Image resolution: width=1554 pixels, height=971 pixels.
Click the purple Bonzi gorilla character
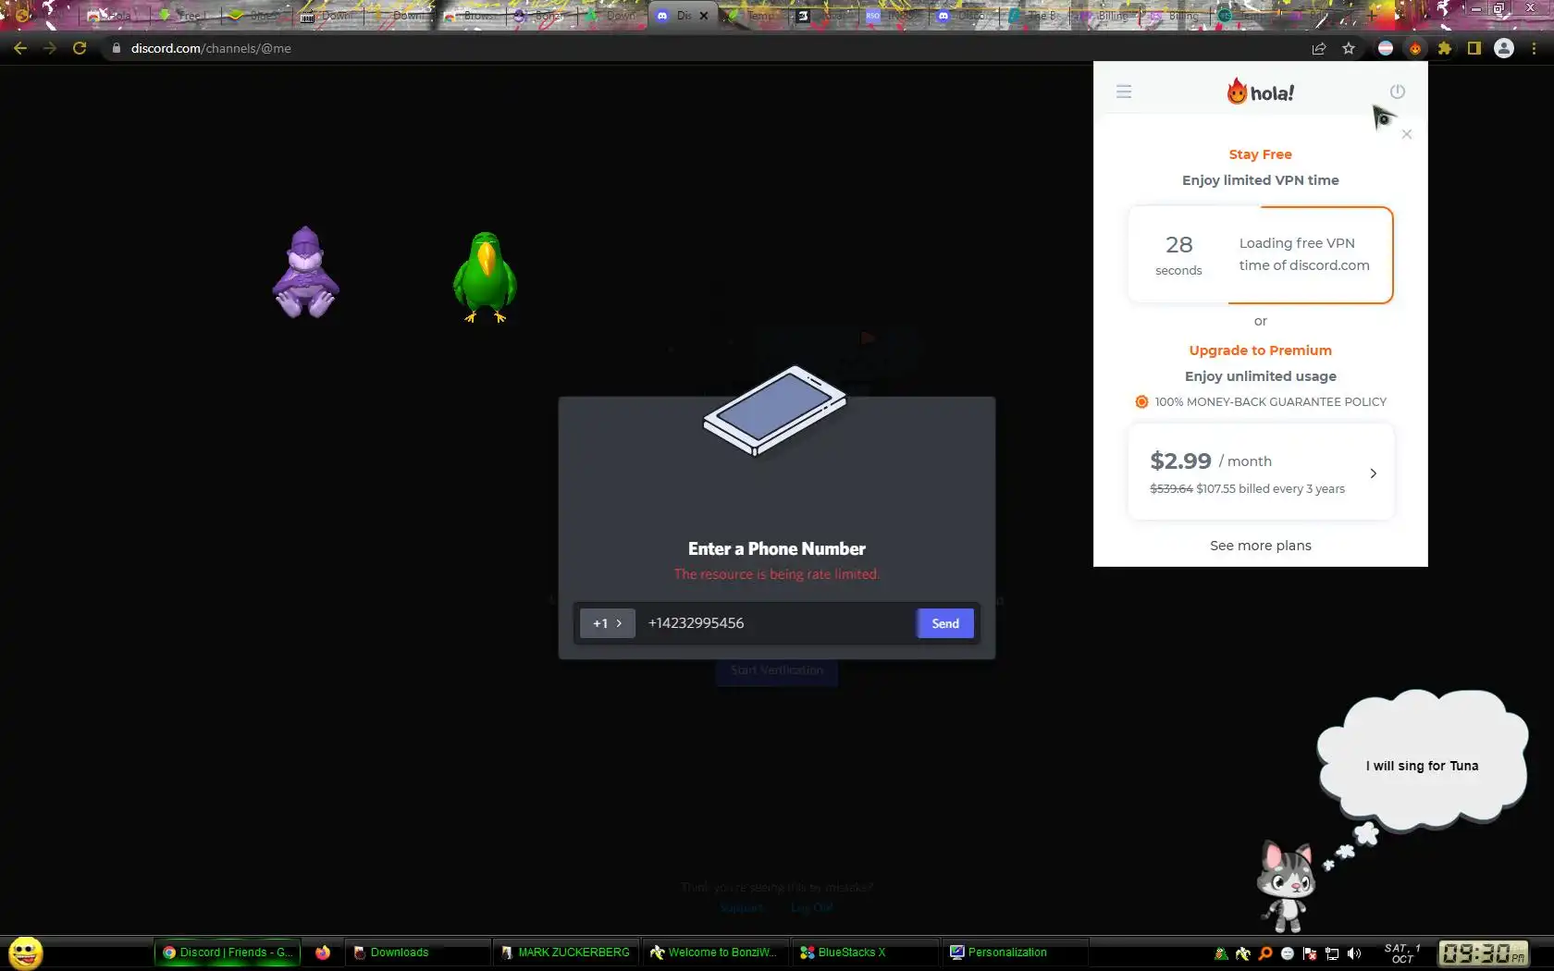click(306, 273)
